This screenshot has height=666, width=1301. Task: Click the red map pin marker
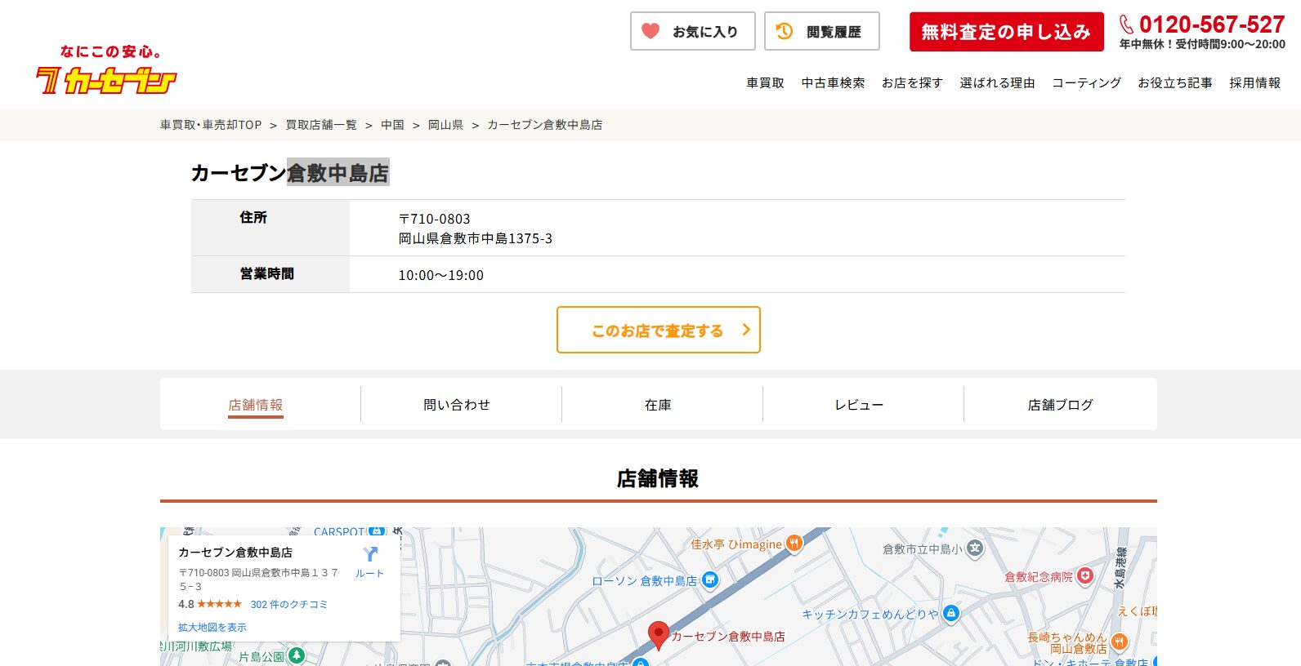658,635
